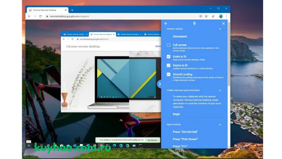This screenshot has width=282, height=159.
Task: Uncheck the Resize to fit option
Action: (168, 65)
